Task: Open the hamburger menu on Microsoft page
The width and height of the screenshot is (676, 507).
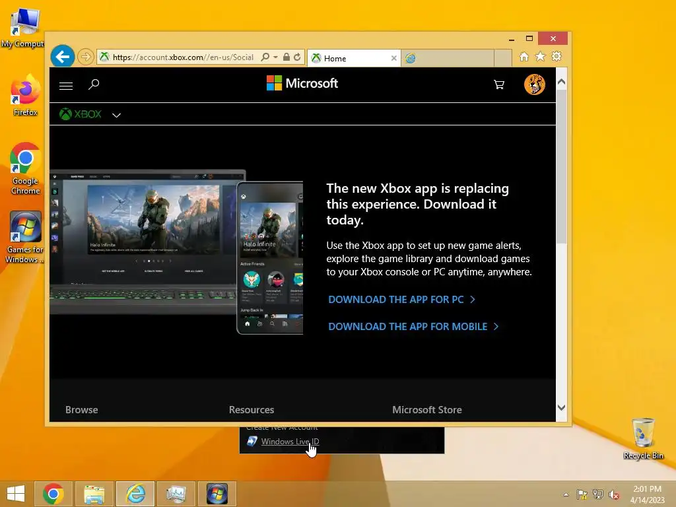Action: [66, 86]
